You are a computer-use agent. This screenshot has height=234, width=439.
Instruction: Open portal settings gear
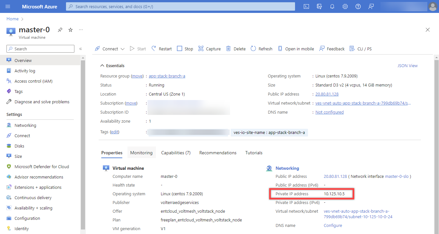pyautogui.click(x=345, y=6)
